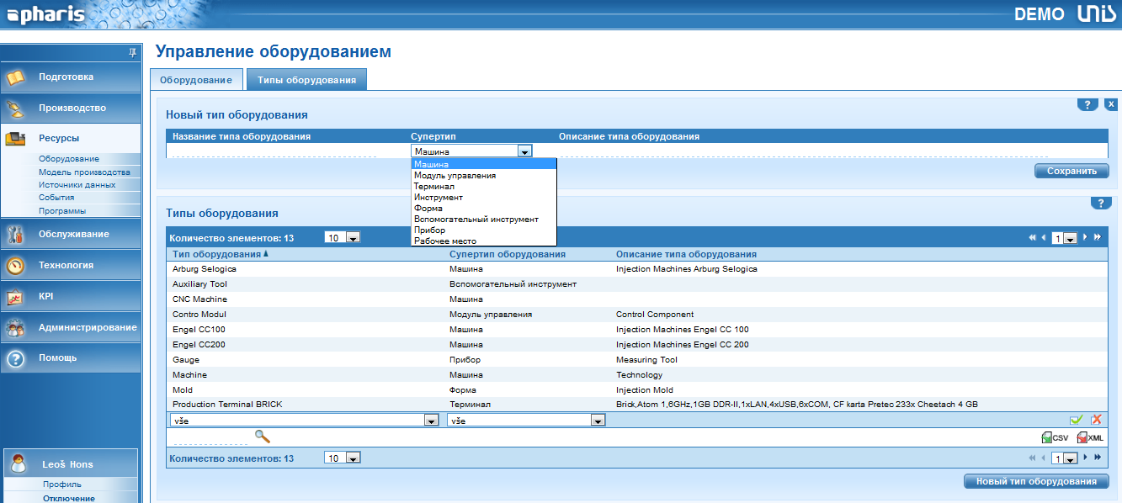Click the equipment type name input field
The width and height of the screenshot is (1122, 503).
(288, 151)
